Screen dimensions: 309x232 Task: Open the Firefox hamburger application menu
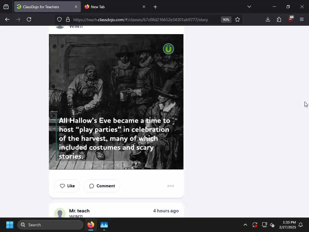[301, 19]
